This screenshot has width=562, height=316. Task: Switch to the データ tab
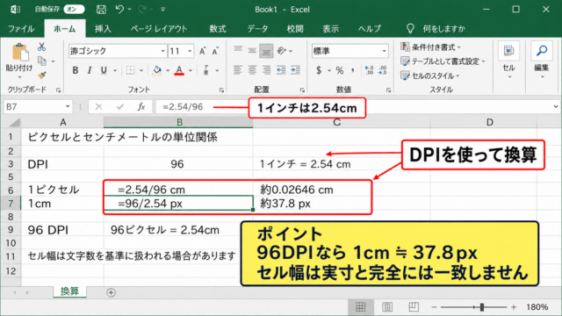(x=257, y=29)
